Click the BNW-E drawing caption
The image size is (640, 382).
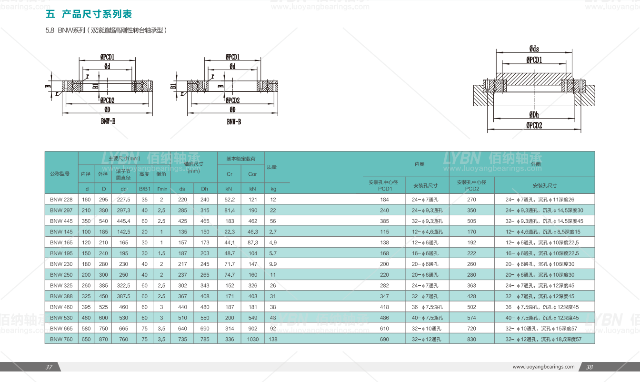coord(108,121)
